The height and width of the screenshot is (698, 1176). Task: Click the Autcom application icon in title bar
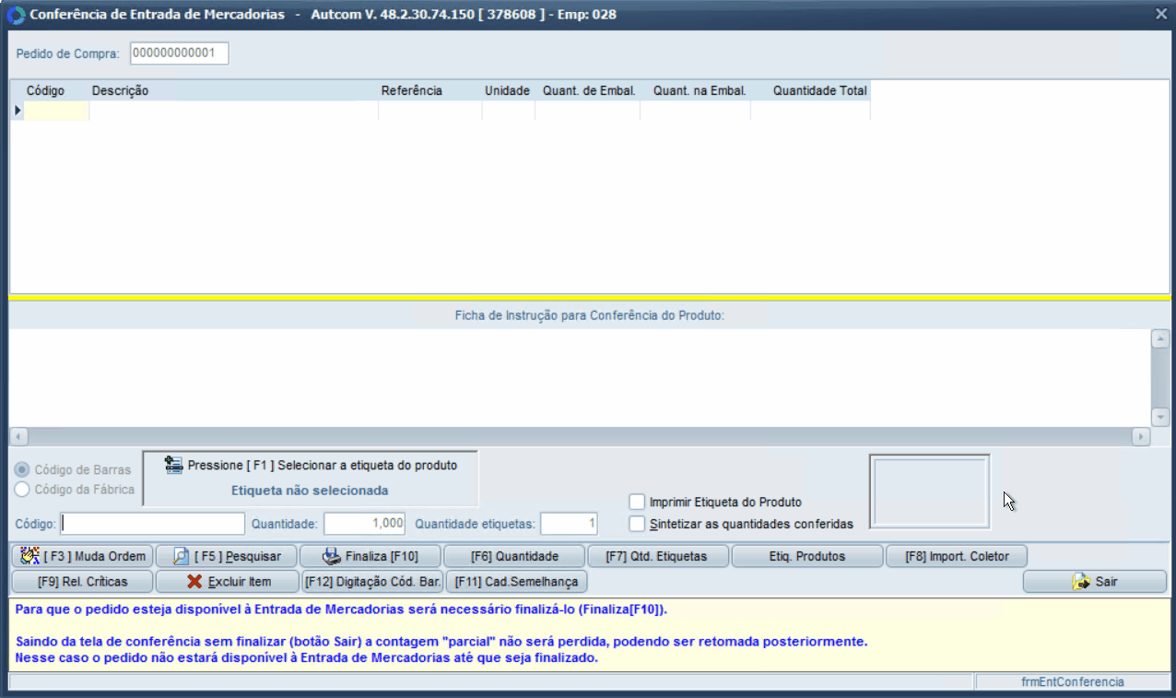point(16,15)
